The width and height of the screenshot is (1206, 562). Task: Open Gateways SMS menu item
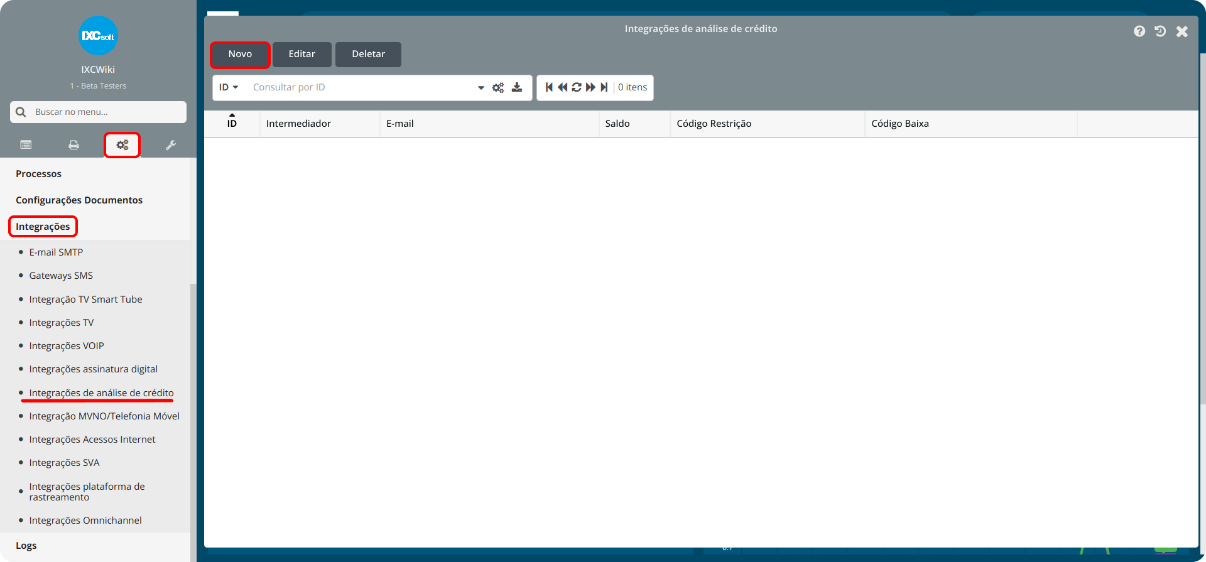(x=61, y=276)
